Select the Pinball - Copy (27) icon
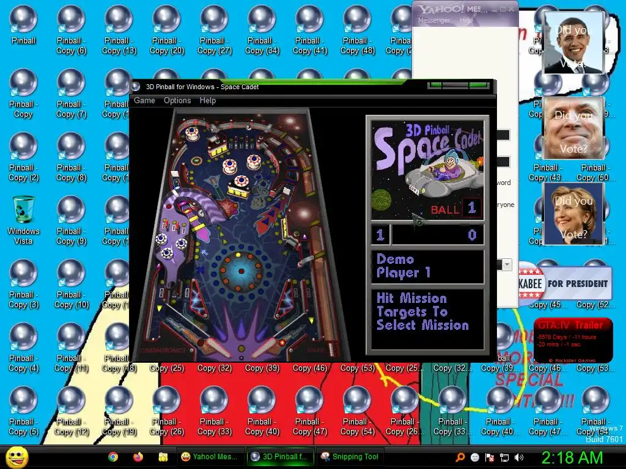The width and height of the screenshot is (626, 469). pos(215,31)
